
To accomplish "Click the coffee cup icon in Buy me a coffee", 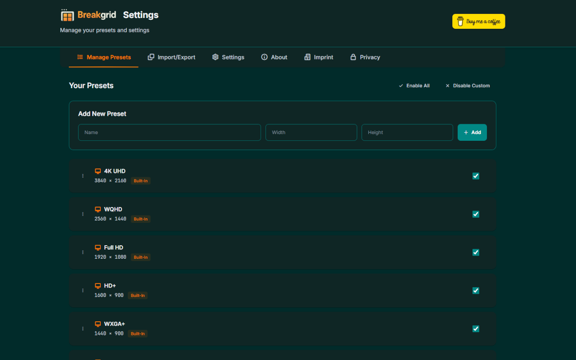I will click(459, 21).
